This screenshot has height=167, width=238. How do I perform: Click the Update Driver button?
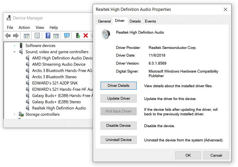point(119,98)
